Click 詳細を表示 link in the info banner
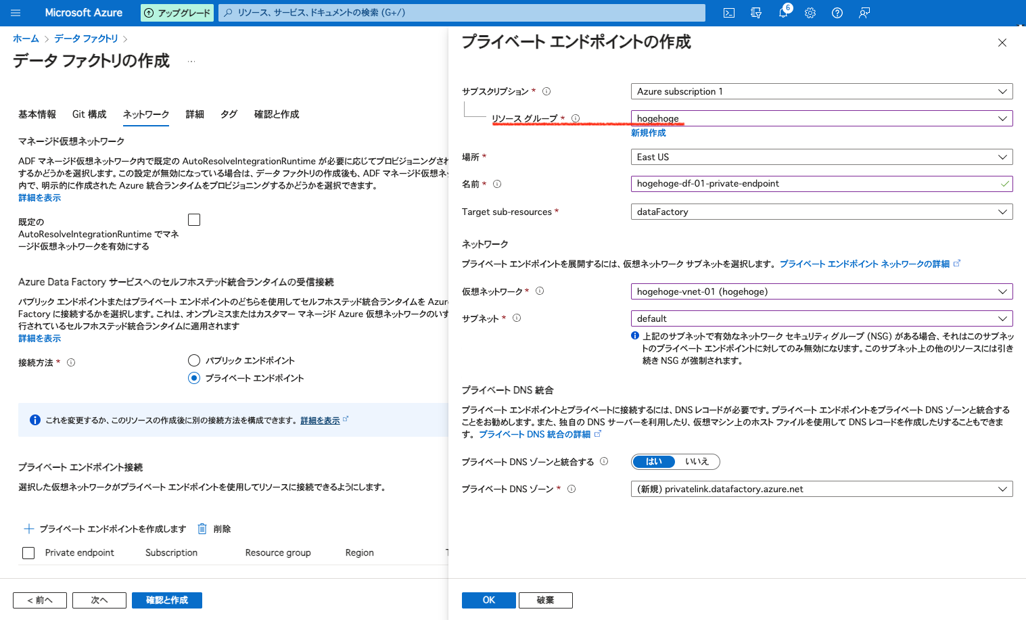1026x620 pixels. point(320,421)
